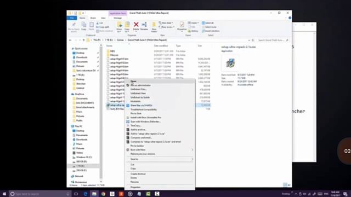Open the File tab in Explorer ribbon
This screenshot has width=351, height=197.
point(72,18)
